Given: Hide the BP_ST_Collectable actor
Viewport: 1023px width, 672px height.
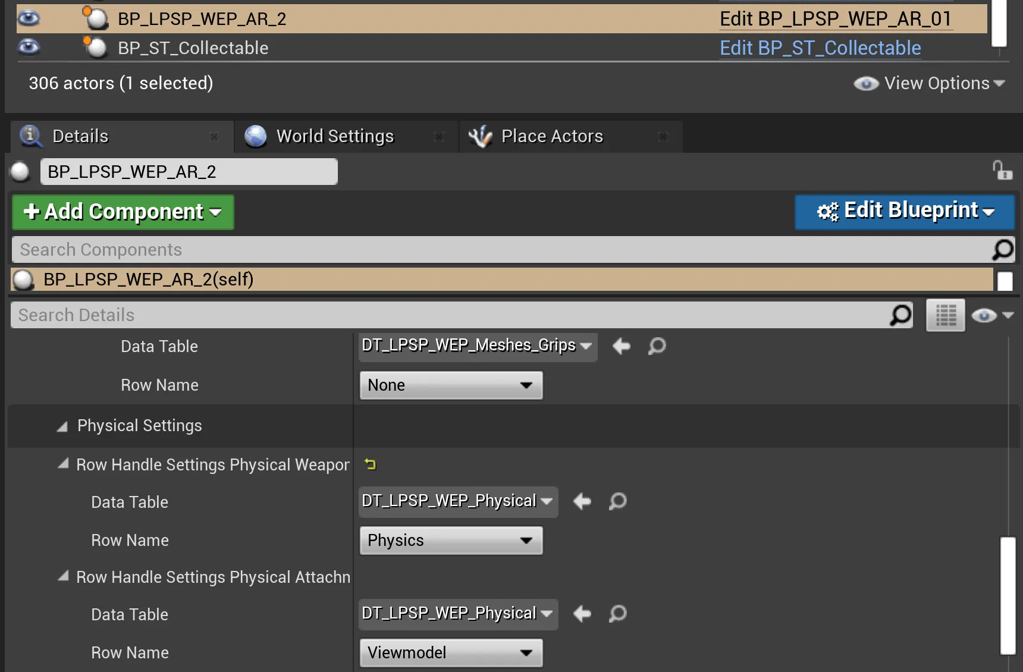Looking at the screenshot, I should click(x=29, y=47).
